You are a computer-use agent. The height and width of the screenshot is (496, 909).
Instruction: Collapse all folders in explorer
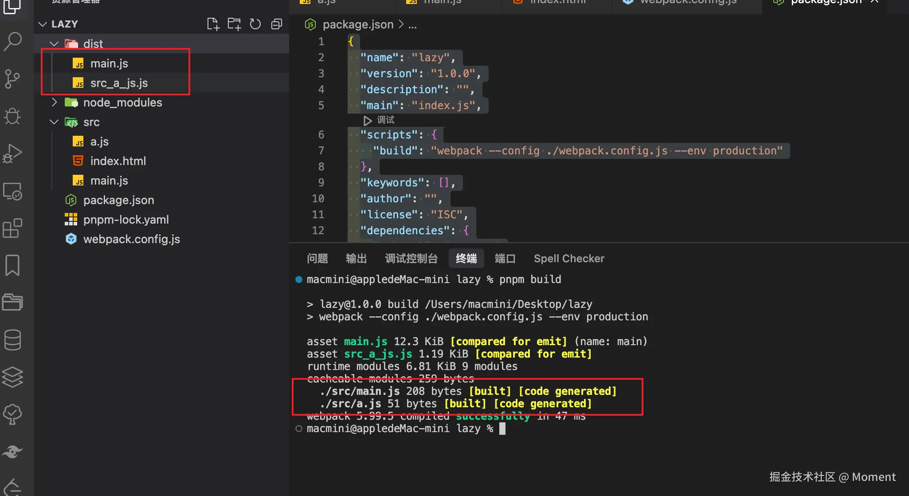[x=277, y=24]
